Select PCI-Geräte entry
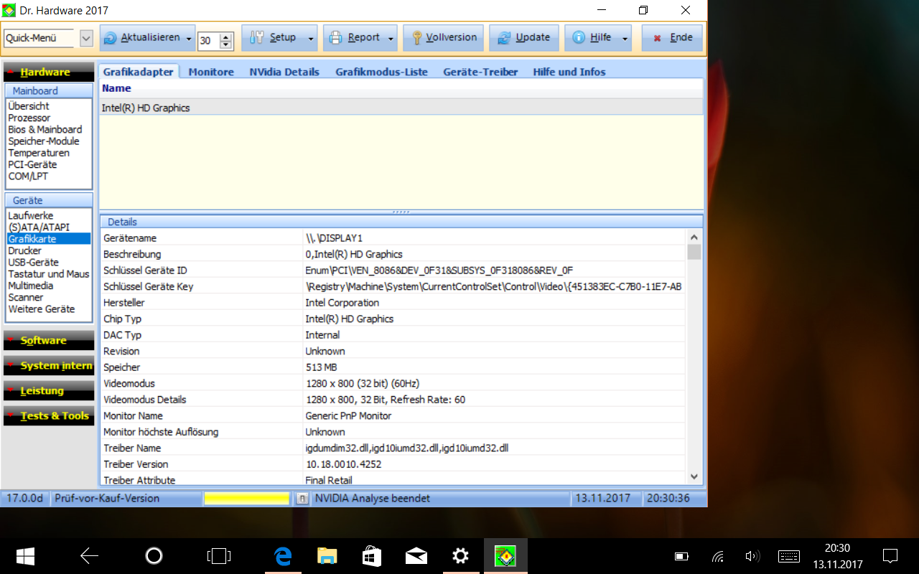The image size is (919, 574). pos(32,164)
